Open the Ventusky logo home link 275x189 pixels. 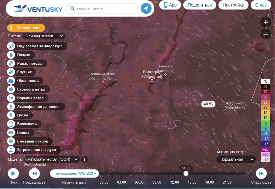(38, 9)
